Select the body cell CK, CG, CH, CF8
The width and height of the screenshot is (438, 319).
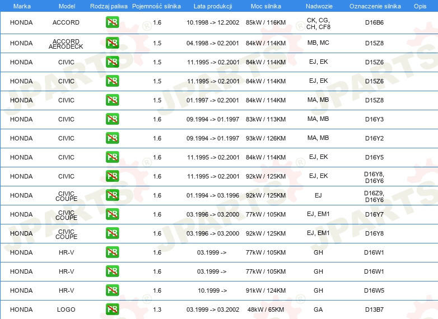(x=318, y=24)
